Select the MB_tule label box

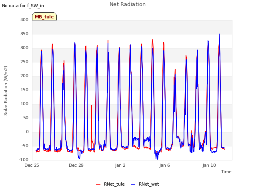(44, 16)
